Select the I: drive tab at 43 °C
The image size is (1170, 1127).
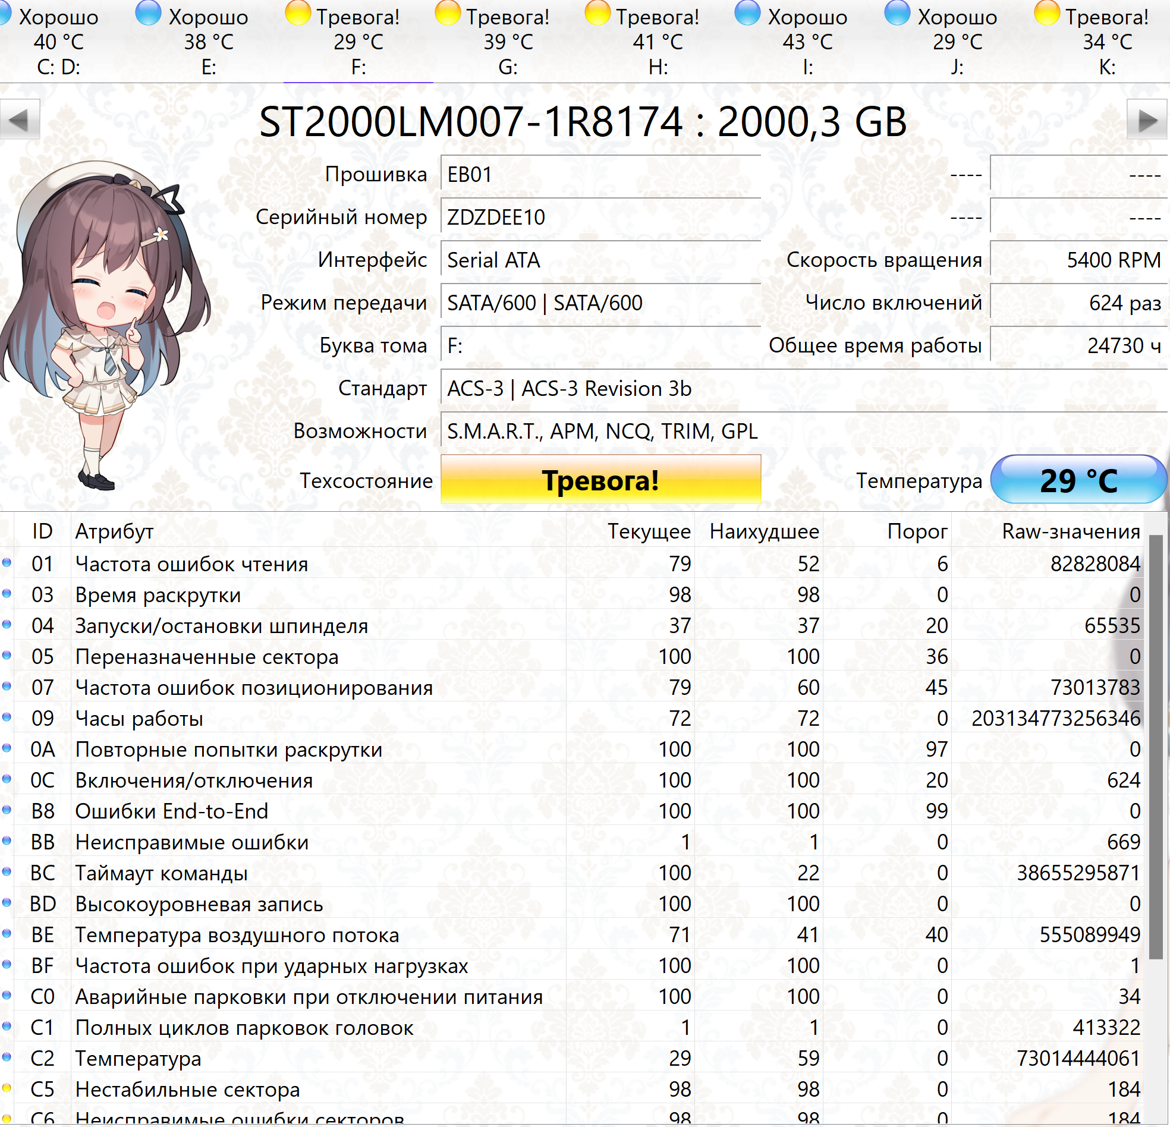808,40
